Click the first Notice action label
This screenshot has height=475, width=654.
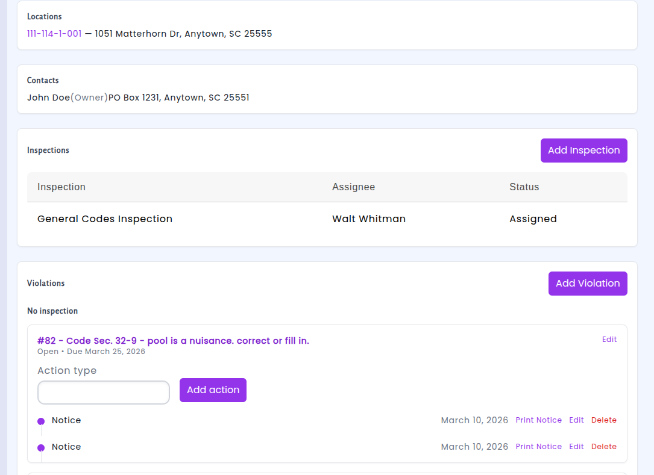[x=66, y=420]
